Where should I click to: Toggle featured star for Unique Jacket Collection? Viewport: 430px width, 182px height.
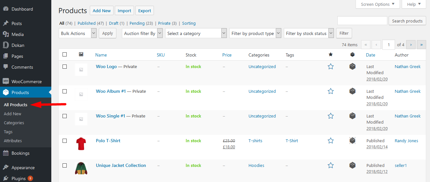tap(331, 165)
